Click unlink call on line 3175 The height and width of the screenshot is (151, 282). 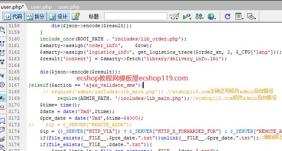pos(170,138)
